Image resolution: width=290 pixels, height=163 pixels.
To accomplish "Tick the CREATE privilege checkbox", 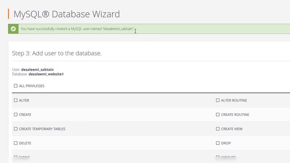I will click(15, 115).
